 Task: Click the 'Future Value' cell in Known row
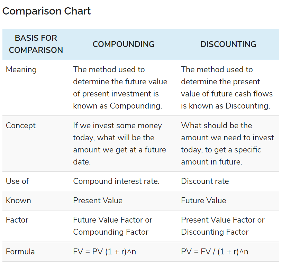click(203, 200)
